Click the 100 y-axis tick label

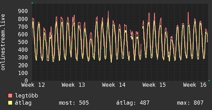tap(23, 73)
